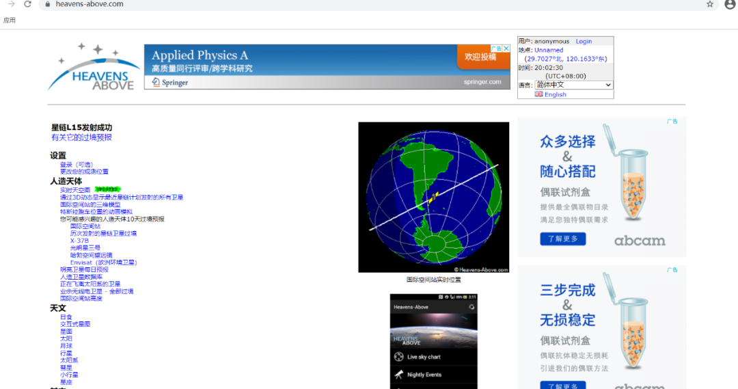
Task: Open the 国际空间站的三维模型 link
Action: point(90,204)
